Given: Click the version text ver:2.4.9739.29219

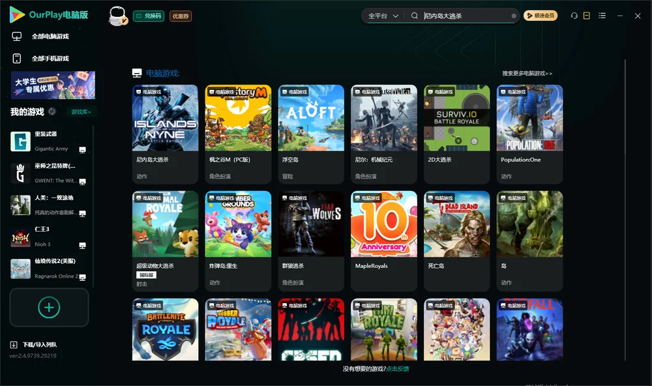Looking at the screenshot, I should point(33,355).
